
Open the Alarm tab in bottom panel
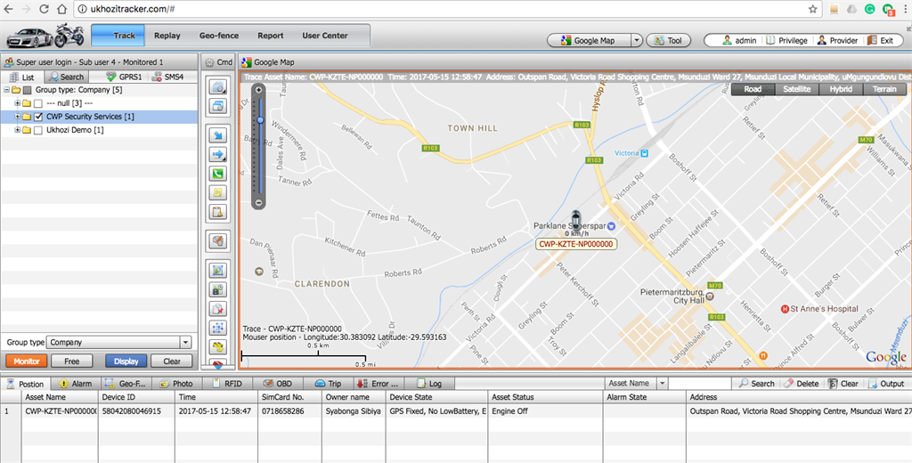(x=76, y=384)
